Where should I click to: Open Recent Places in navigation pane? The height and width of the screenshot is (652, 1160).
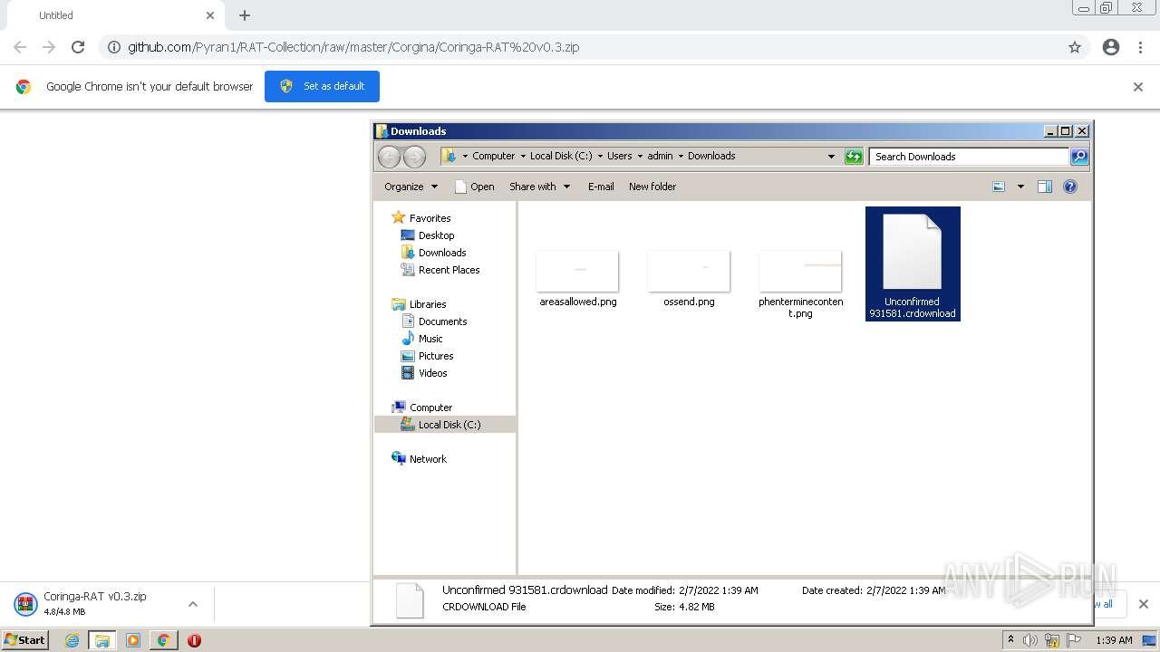coord(440,270)
